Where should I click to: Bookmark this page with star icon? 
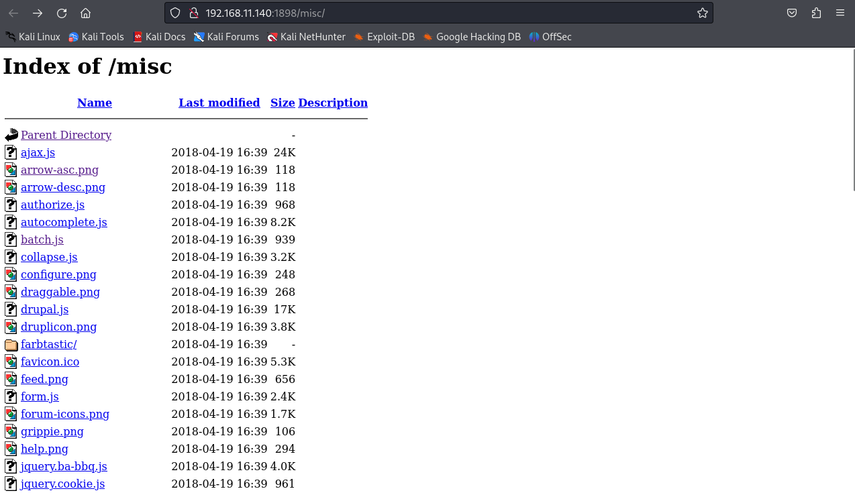click(702, 13)
